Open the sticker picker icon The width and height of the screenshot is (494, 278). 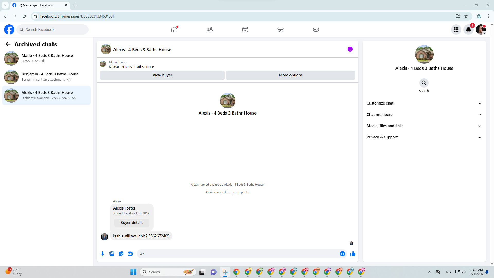coord(121,254)
